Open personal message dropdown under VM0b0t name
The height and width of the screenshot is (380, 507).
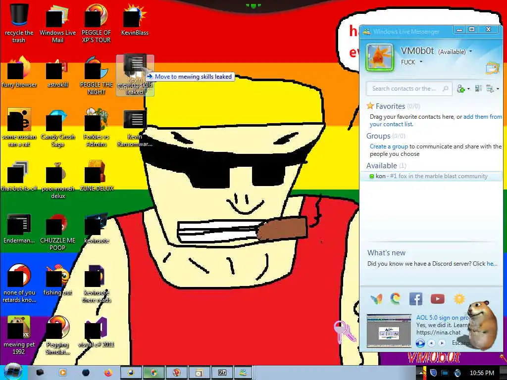[421, 62]
